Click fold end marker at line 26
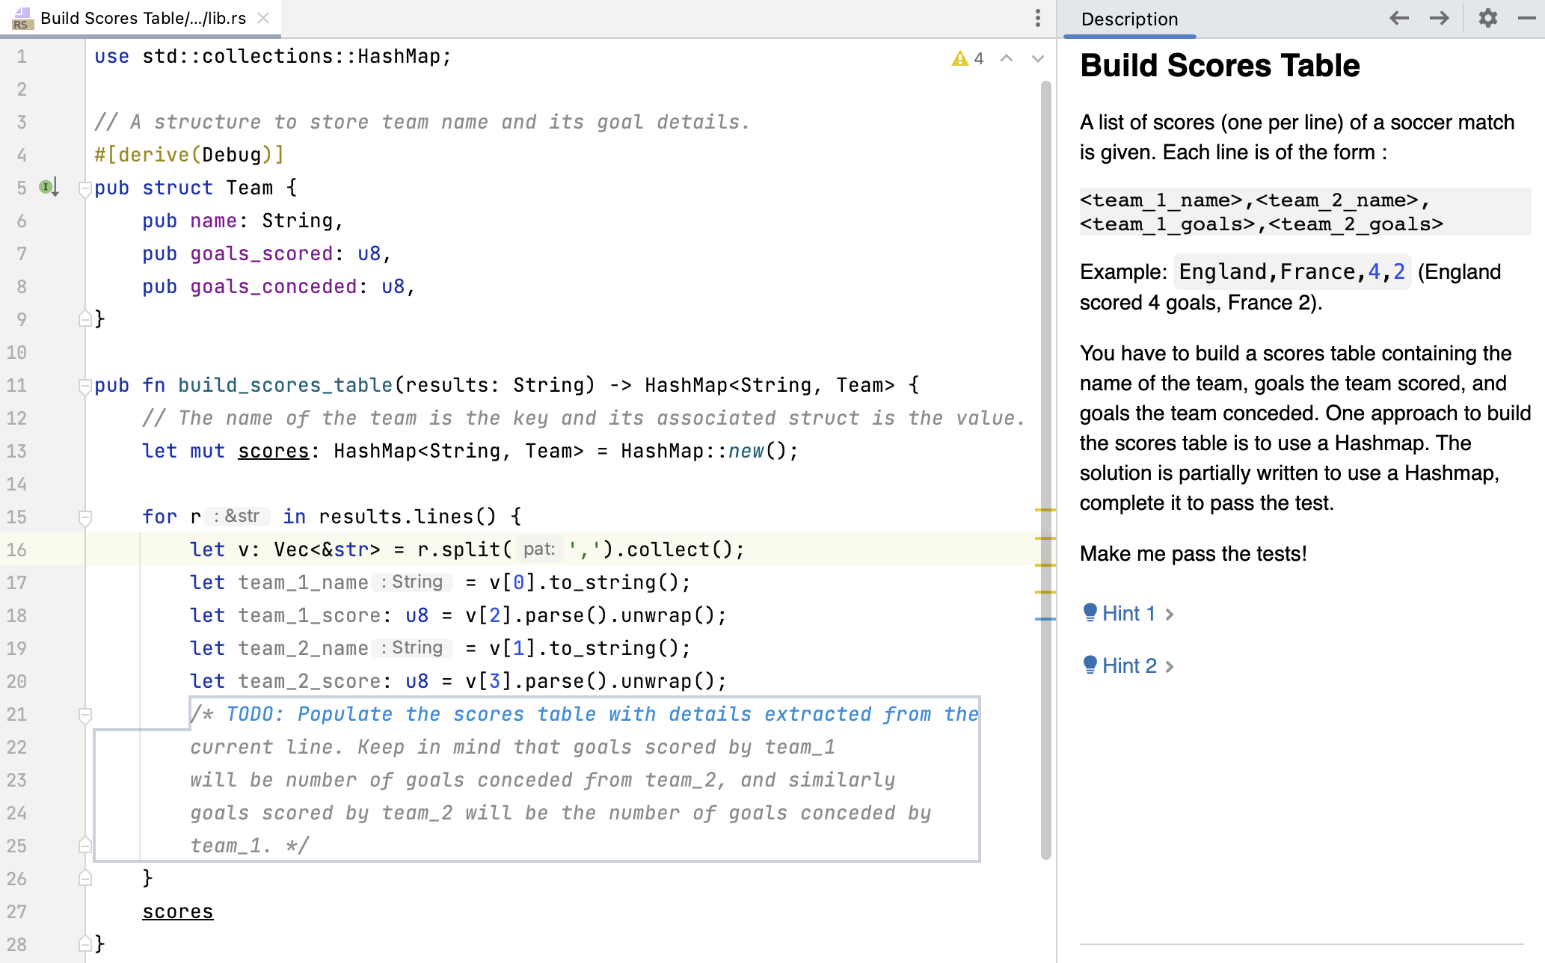This screenshot has width=1545, height=963. [85, 878]
